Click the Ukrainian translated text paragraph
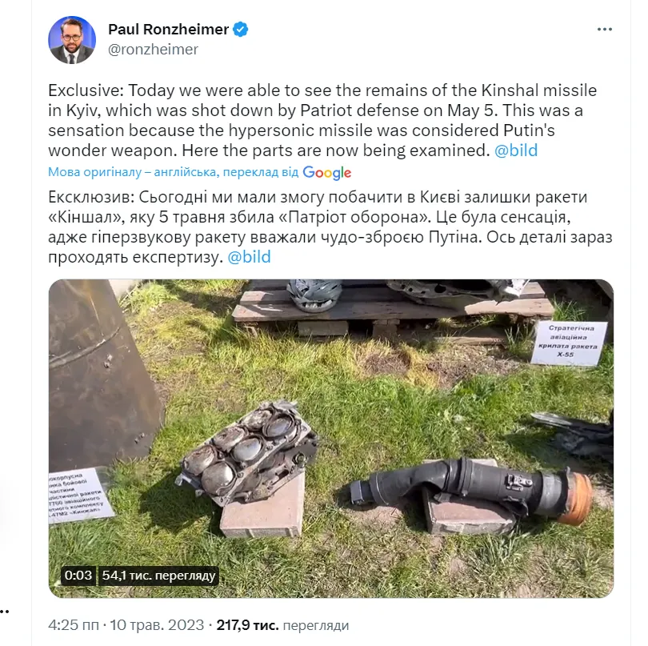The height and width of the screenshot is (646, 648). click(x=330, y=227)
